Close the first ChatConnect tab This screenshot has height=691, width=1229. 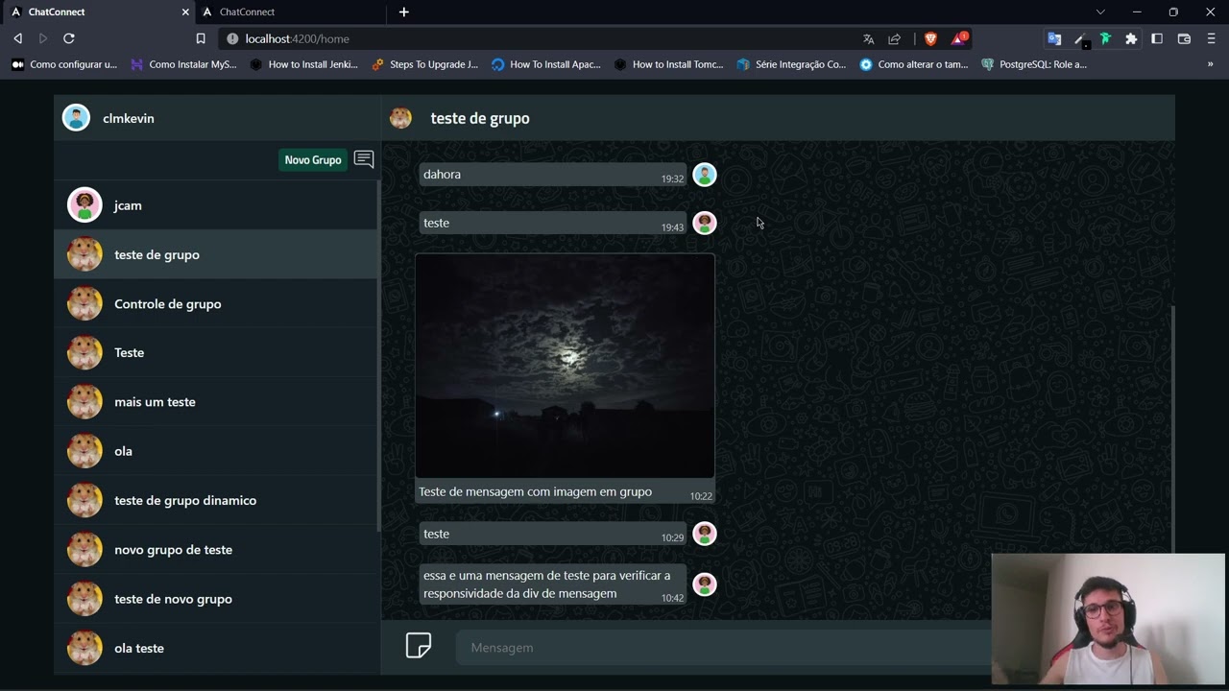pyautogui.click(x=185, y=12)
